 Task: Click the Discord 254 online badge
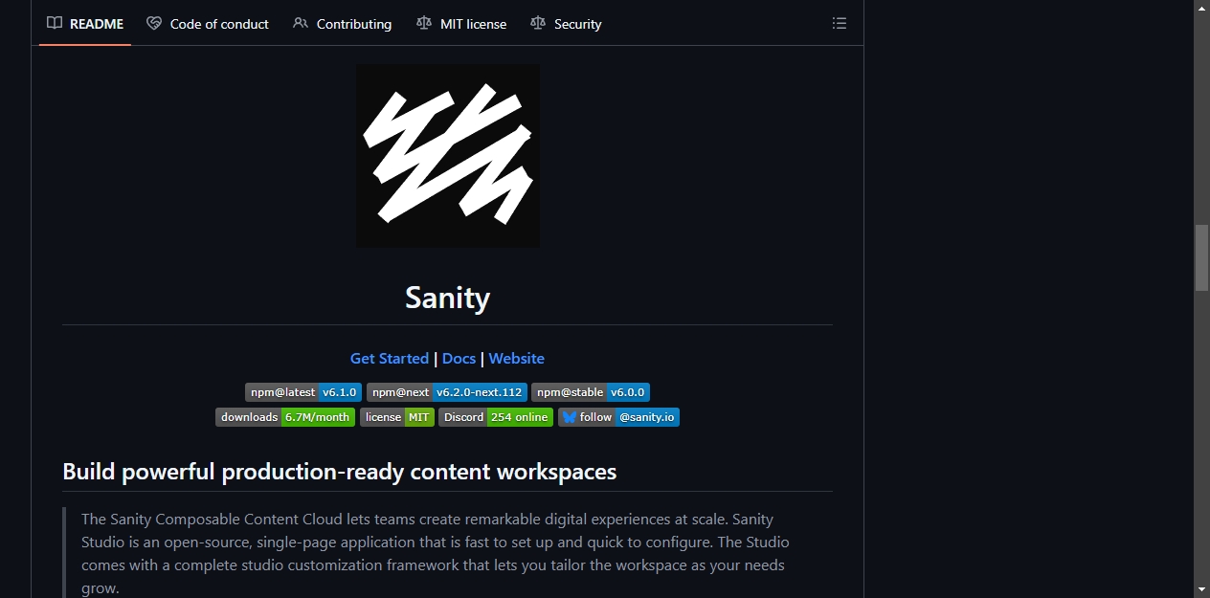(x=496, y=417)
